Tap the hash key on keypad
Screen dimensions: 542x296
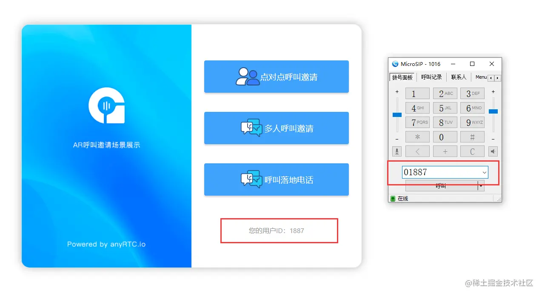coord(473,137)
